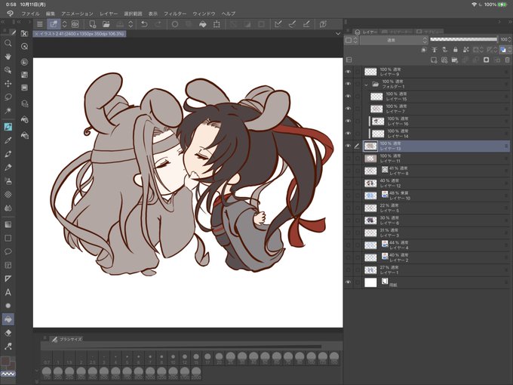Hide レイヤー 7 with its eye icon

coord(348,109)
